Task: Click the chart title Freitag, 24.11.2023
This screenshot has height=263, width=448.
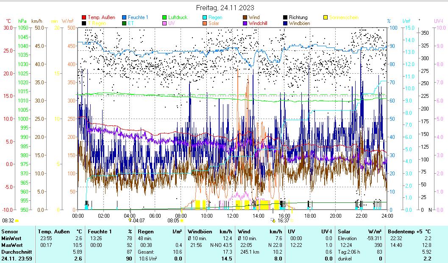Action: click(225, 8)
